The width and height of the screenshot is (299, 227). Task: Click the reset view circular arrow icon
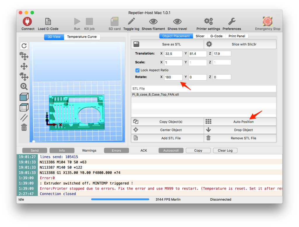24,46
